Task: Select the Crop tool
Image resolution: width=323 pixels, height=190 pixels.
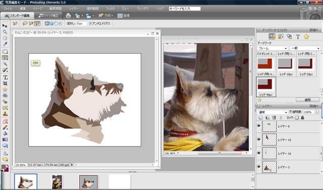Action: point(5,83)
